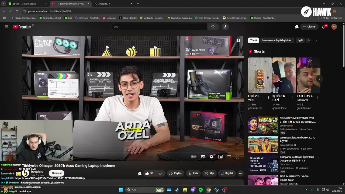Click the search magnifier button
The image size is (345, 194).
pyautogui.click(x=213, y=27)
